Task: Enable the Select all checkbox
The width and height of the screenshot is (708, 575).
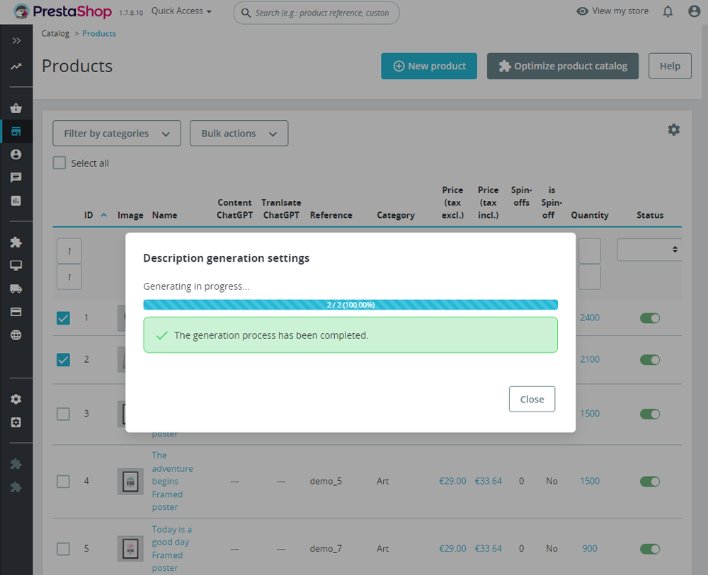Action: (x=59, y=163)
